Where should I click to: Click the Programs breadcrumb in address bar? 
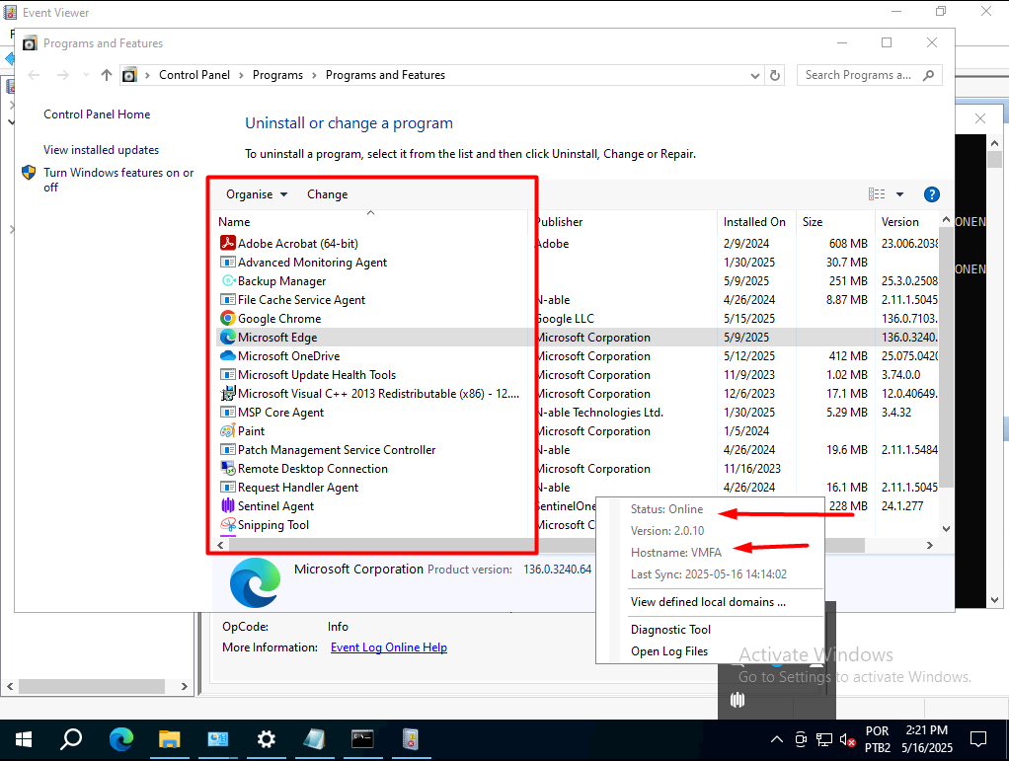tap(277, 75)
